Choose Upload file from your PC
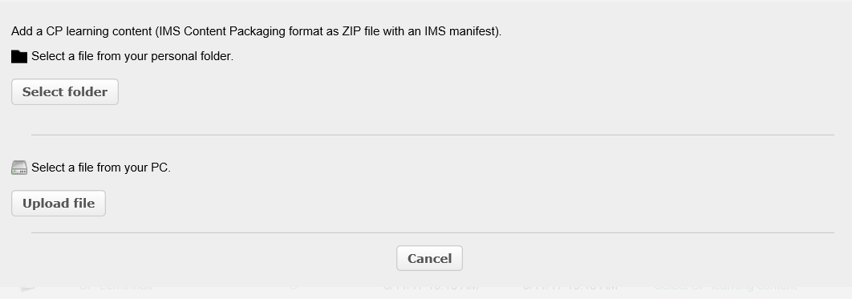This screenshot has width=852, height=299. click(x=58, y=203)
